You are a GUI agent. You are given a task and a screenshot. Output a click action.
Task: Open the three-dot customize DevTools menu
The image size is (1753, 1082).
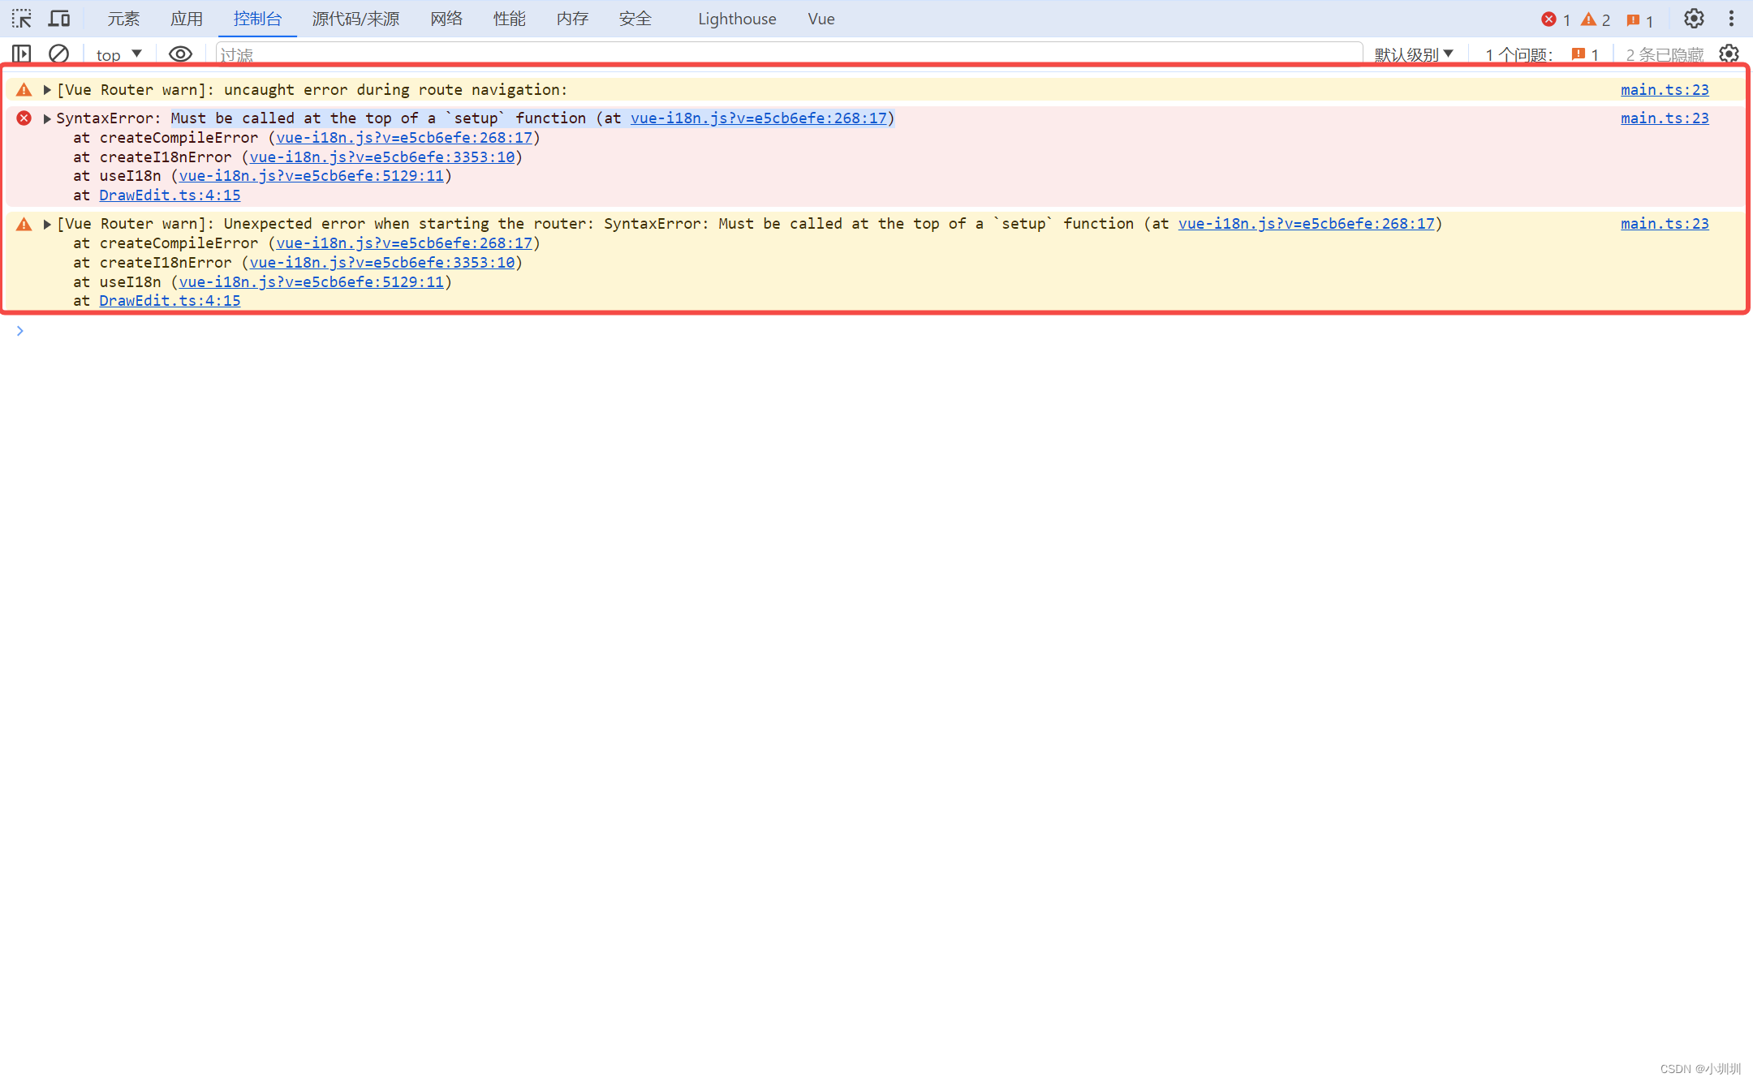[x=1732, y=18]
